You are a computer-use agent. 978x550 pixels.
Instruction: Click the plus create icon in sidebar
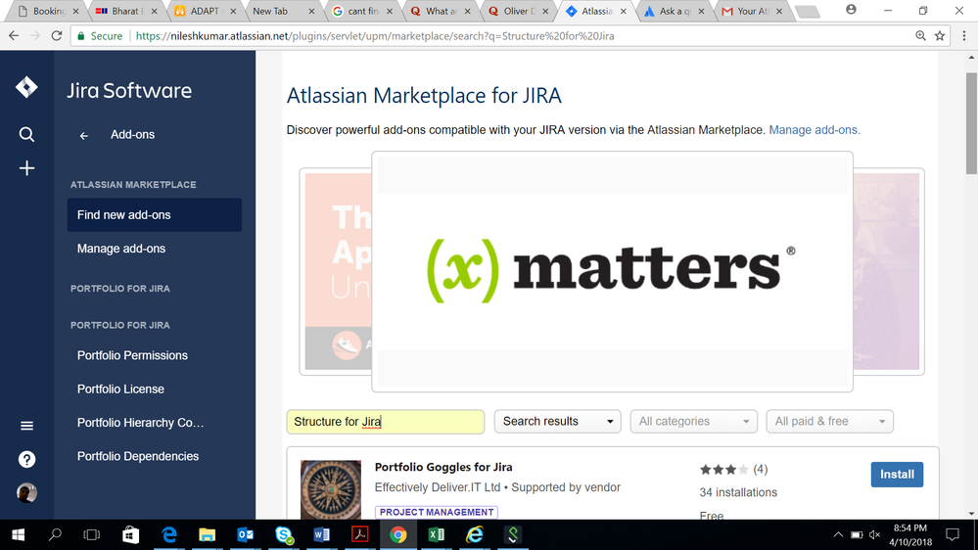(x=26, y=168)
